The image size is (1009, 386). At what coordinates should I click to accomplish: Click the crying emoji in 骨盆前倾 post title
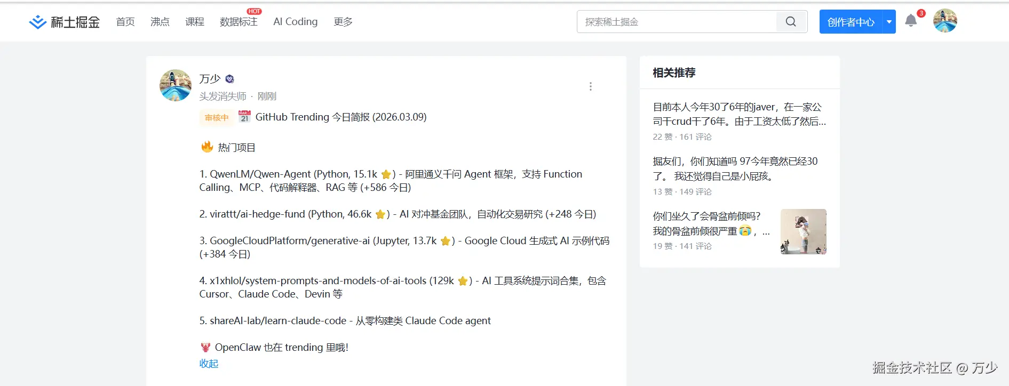pyautogui.click(x=745, y=230)
